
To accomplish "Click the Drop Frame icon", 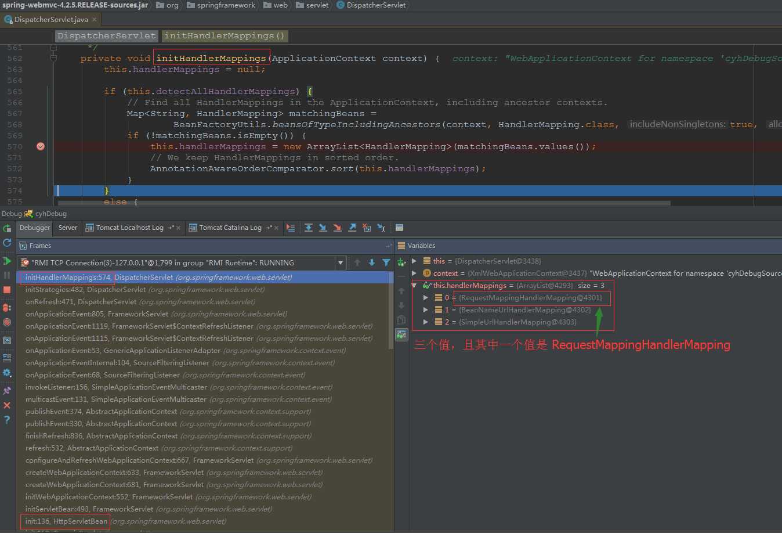I will [367, 228].
